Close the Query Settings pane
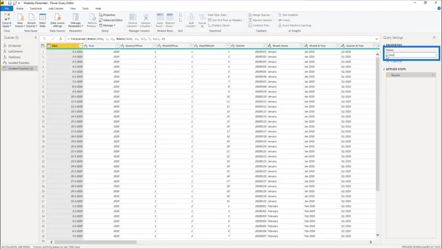The height and width of the screenshot is (249, 442). [434, 37]
